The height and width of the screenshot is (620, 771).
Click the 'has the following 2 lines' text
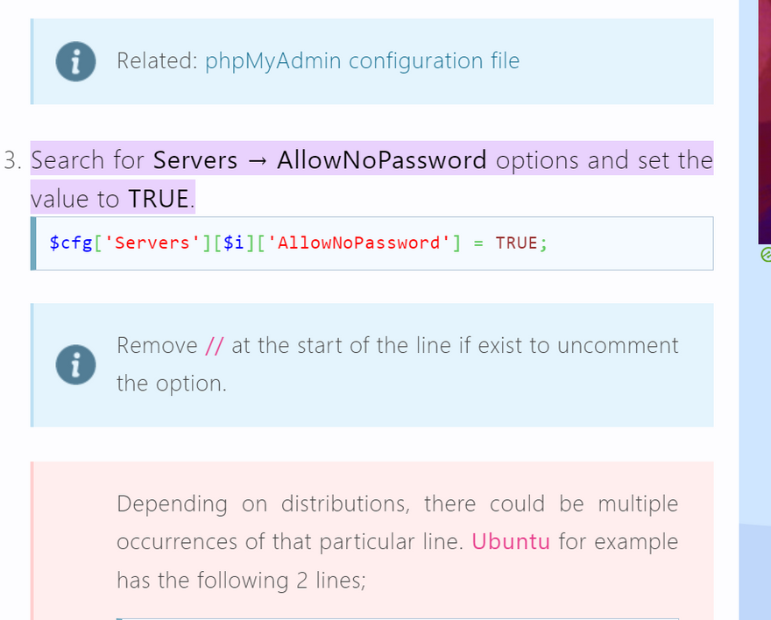tap(240, 580)
